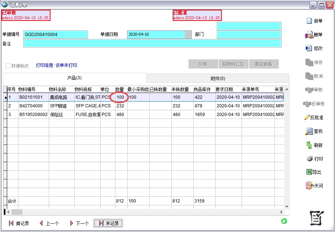The image size is (335, 232).
Task: Click the 新单 new document icon
Action: click(x=309, y=21)
